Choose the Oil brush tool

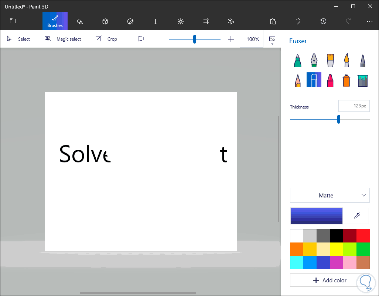coord(330,61)
